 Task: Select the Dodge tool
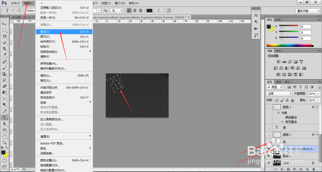pos(5,105)
